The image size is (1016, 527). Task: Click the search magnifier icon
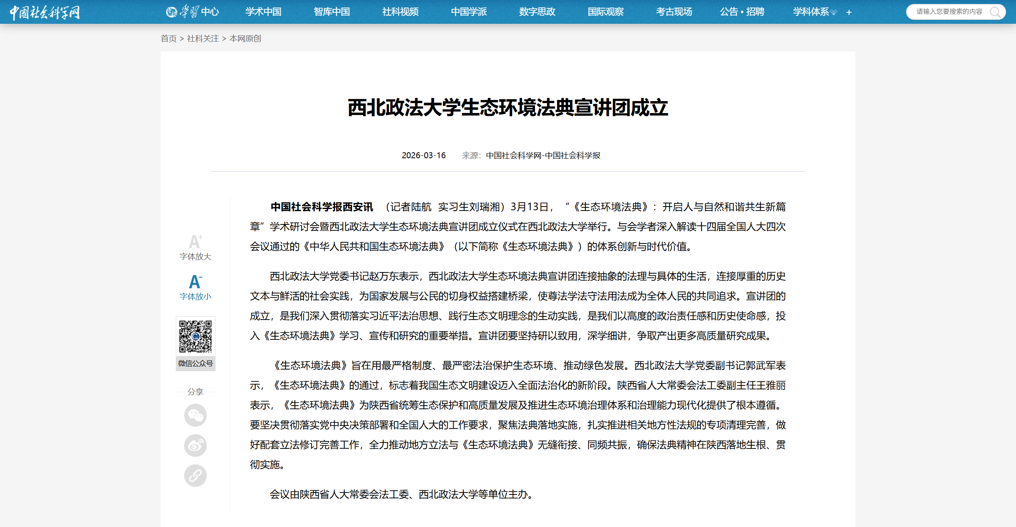click(x=995, y=12)
